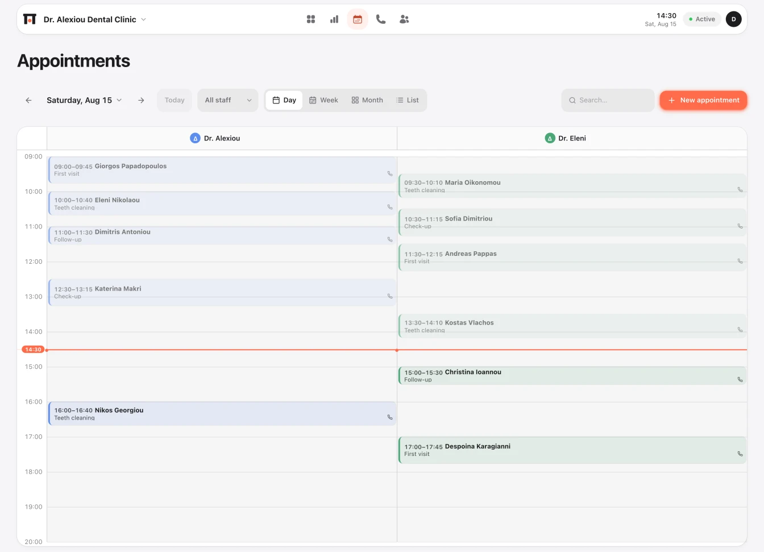Call Christina Ioannou via phone icon
Viewport: 764px width, 552px height.
(x=740, y=380)
